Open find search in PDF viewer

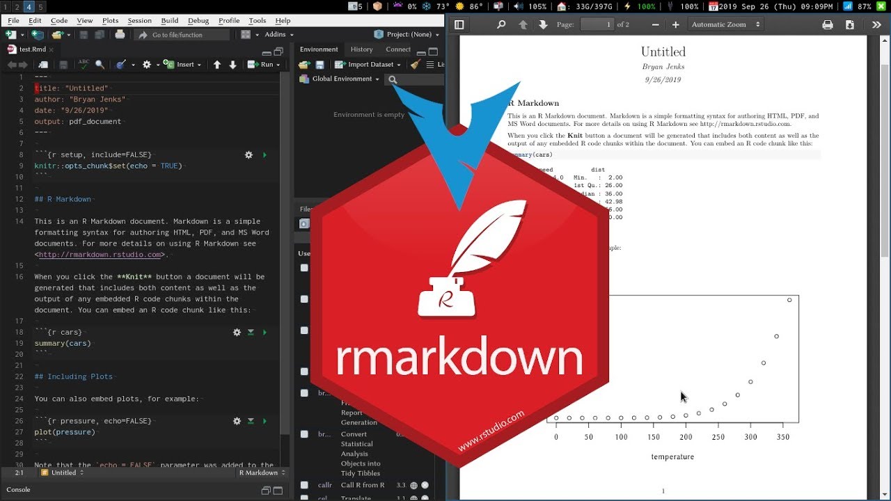click(501, 24)
